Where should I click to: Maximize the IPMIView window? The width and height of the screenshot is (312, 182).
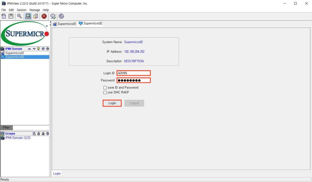point(296,3)
